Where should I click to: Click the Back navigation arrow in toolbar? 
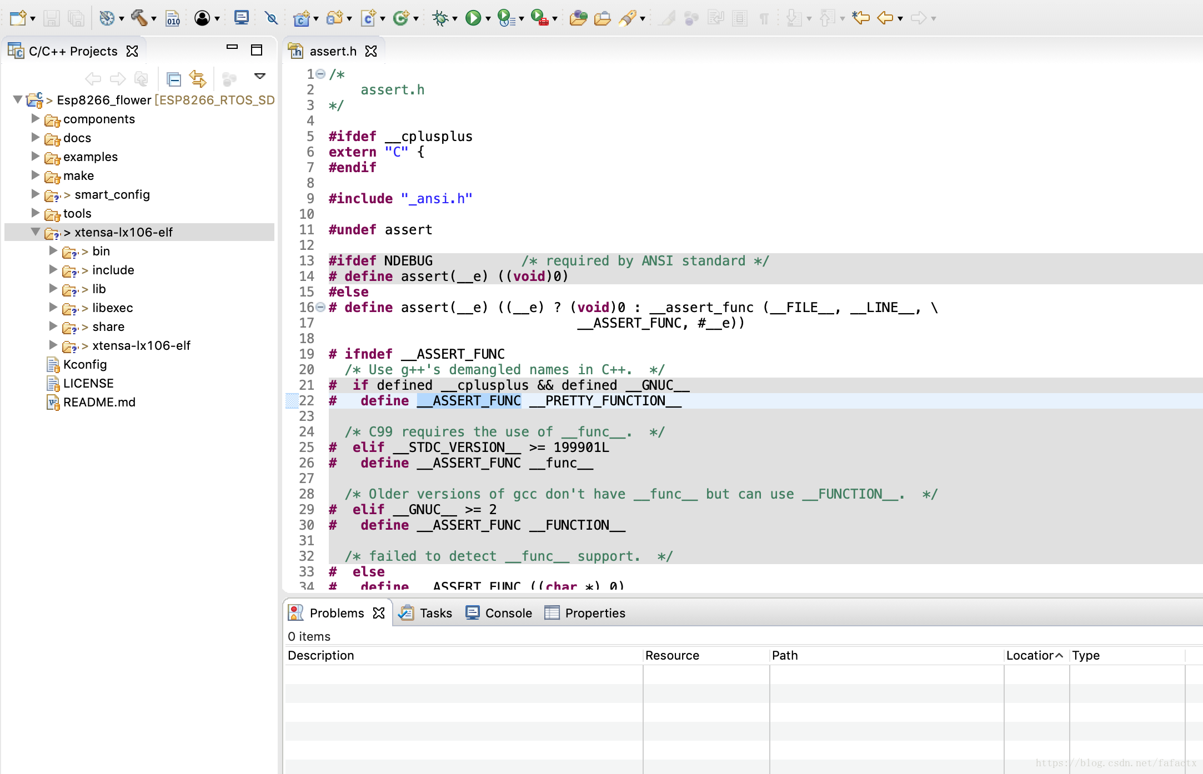(x=885, y=18)
